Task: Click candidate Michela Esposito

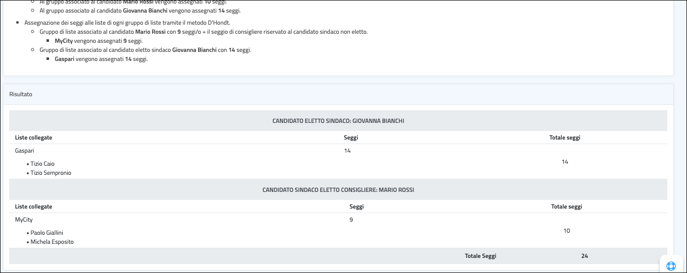Action: (x=52, y=242)
